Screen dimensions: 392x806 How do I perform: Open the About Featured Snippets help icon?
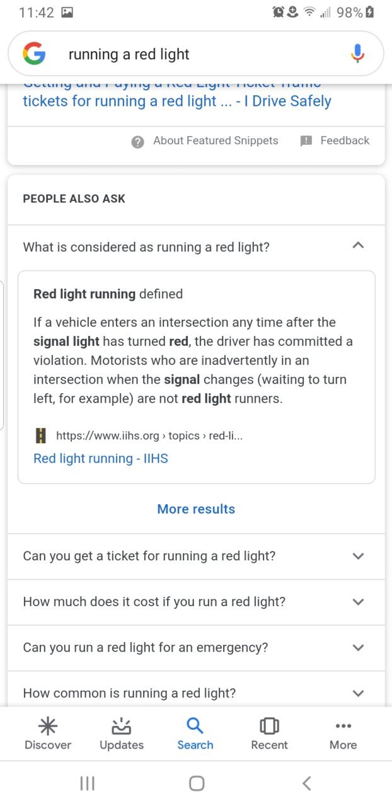pos(137,141)
